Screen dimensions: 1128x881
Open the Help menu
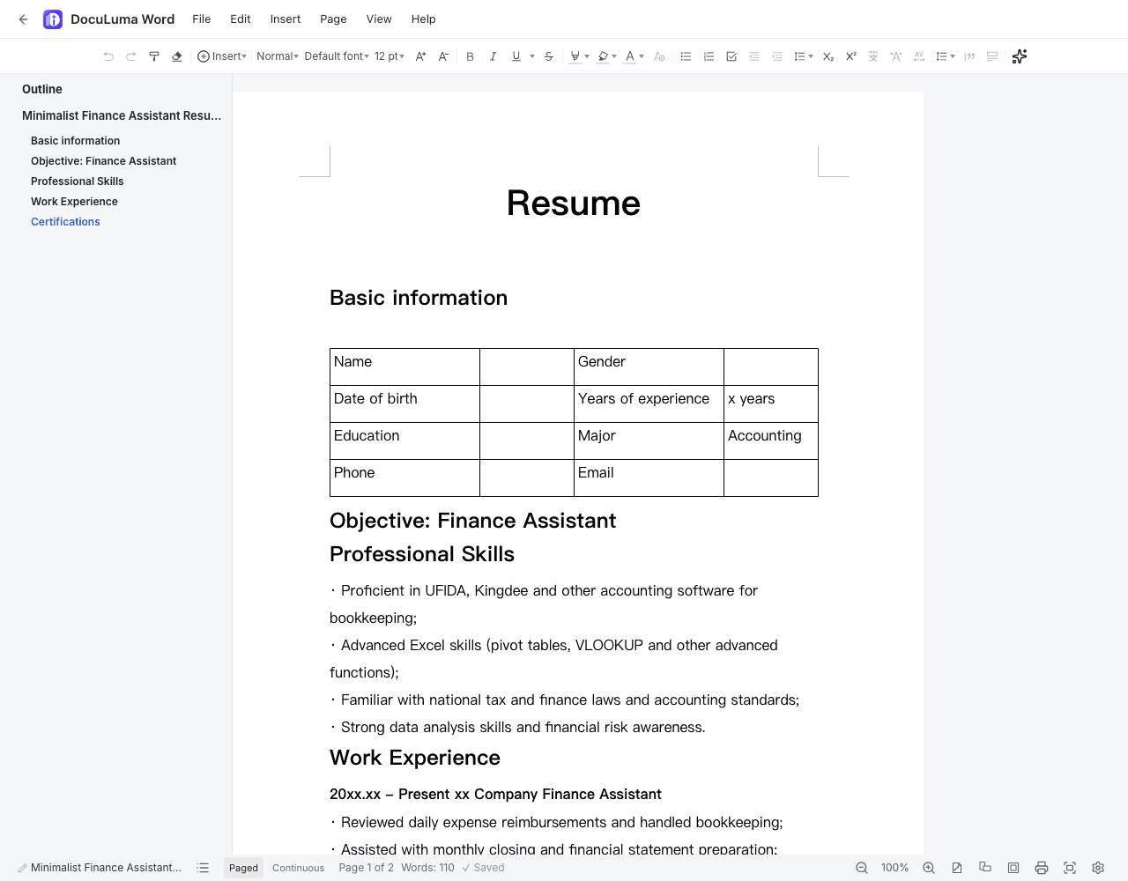click(424, 19)
